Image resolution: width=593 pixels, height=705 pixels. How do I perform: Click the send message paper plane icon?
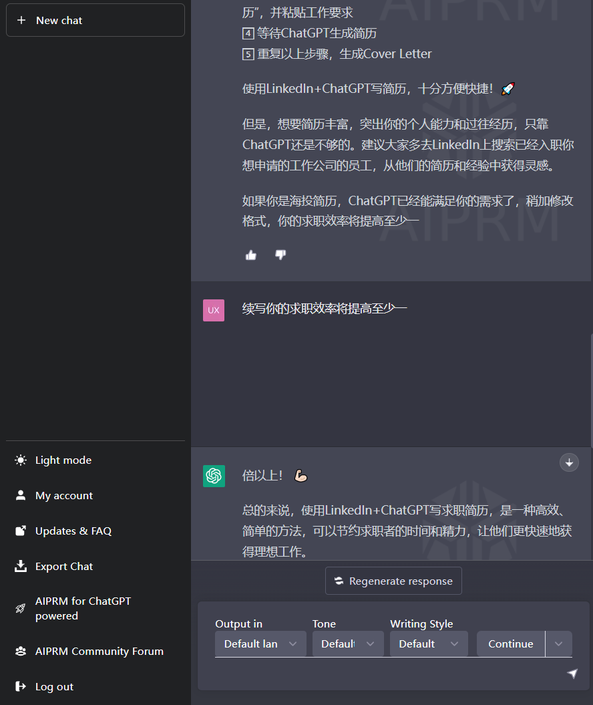tap(573, 674)
